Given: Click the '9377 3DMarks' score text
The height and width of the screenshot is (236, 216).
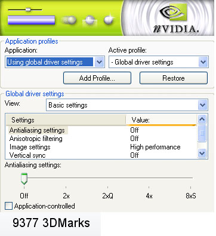Looking at the screenshot, I should point(51,223).
